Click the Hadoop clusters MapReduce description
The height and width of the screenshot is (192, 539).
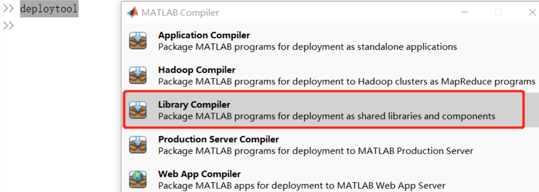click(346, 82)
